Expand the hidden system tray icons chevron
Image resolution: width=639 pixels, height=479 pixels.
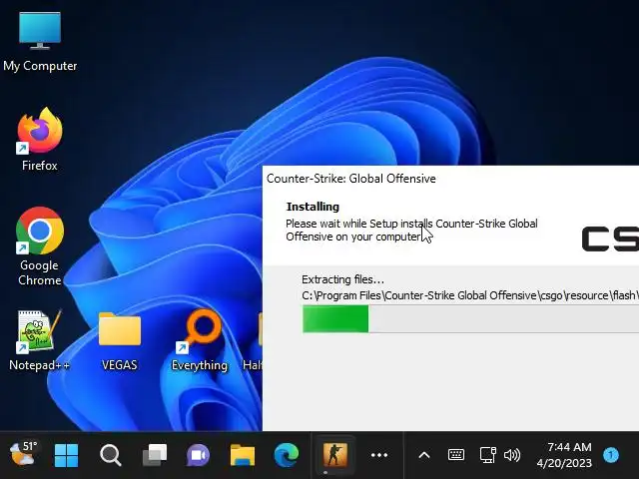pyautogui.click(x=424, y=455)
